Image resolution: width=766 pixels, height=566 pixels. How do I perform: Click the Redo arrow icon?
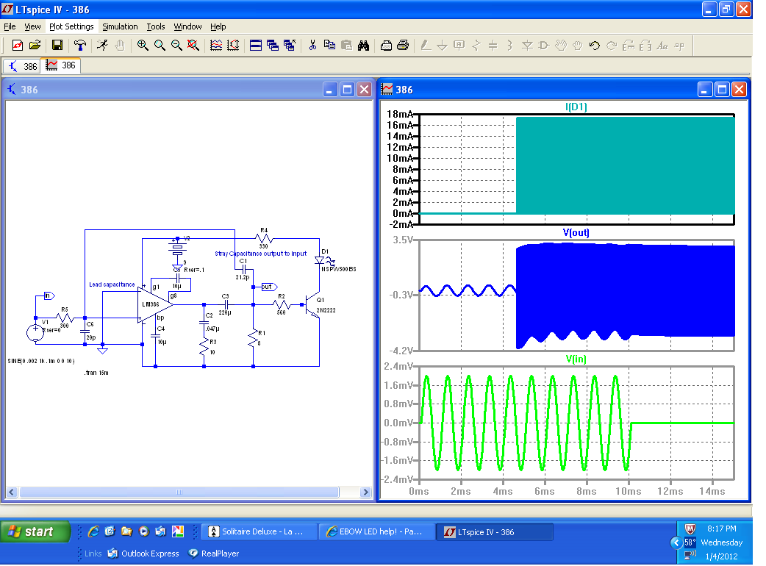(x=612, y=46)
